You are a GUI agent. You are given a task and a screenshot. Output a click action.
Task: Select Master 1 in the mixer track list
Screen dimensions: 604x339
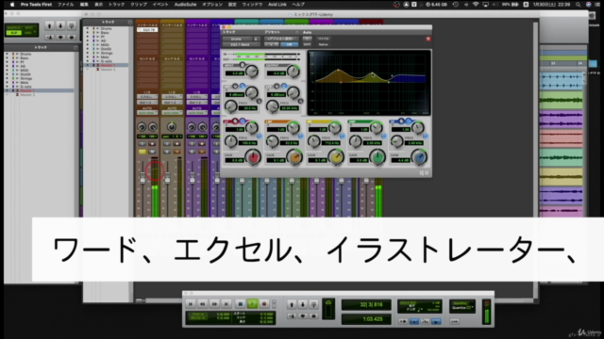(x=107, y=65)
